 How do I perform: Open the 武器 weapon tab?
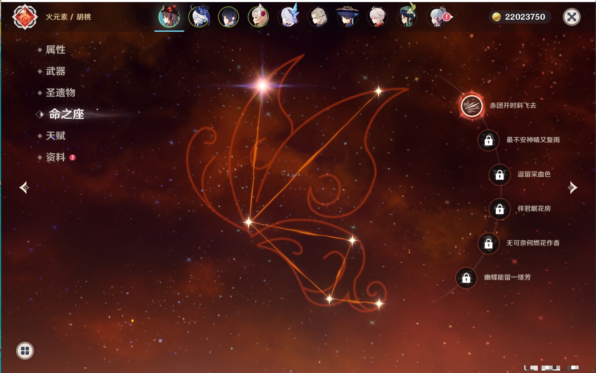tap(55, 71)
